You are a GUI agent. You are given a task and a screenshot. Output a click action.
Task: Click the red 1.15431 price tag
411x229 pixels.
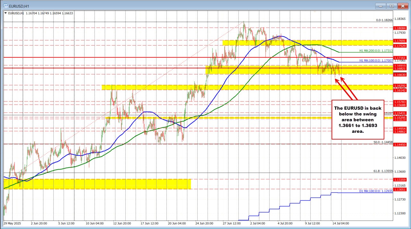(400, 113)
